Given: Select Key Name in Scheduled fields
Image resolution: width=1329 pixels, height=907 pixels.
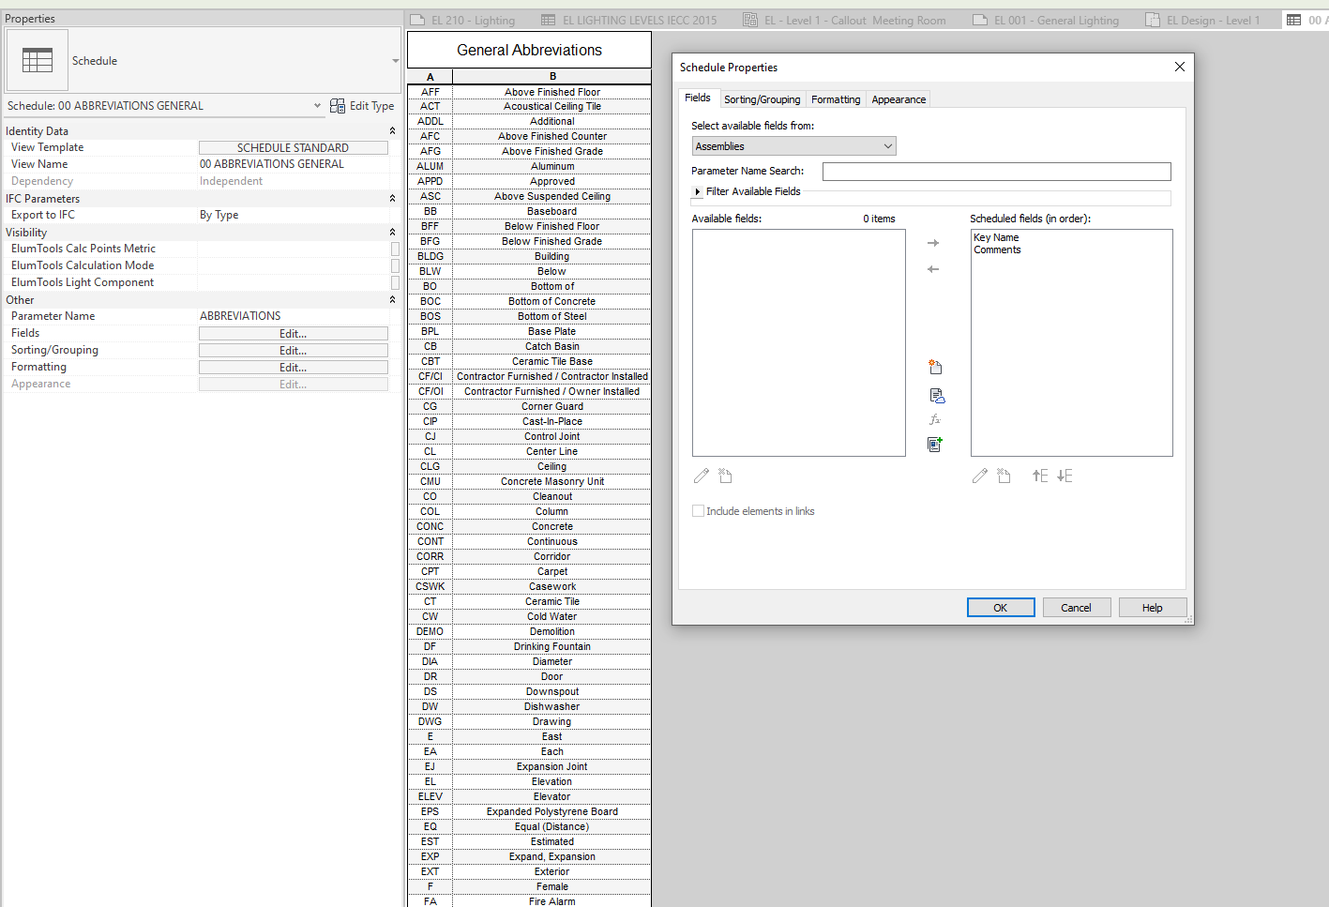Looking at the screenshot, I should [996, 238].
